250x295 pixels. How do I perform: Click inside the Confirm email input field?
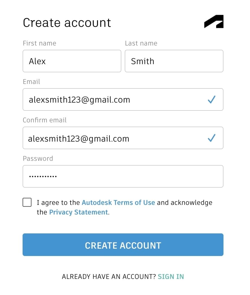[113, 138]
